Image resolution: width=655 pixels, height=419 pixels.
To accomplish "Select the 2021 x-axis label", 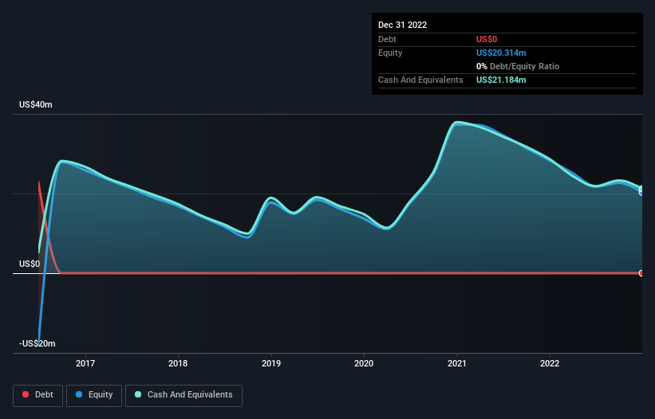I will (457, 363).
